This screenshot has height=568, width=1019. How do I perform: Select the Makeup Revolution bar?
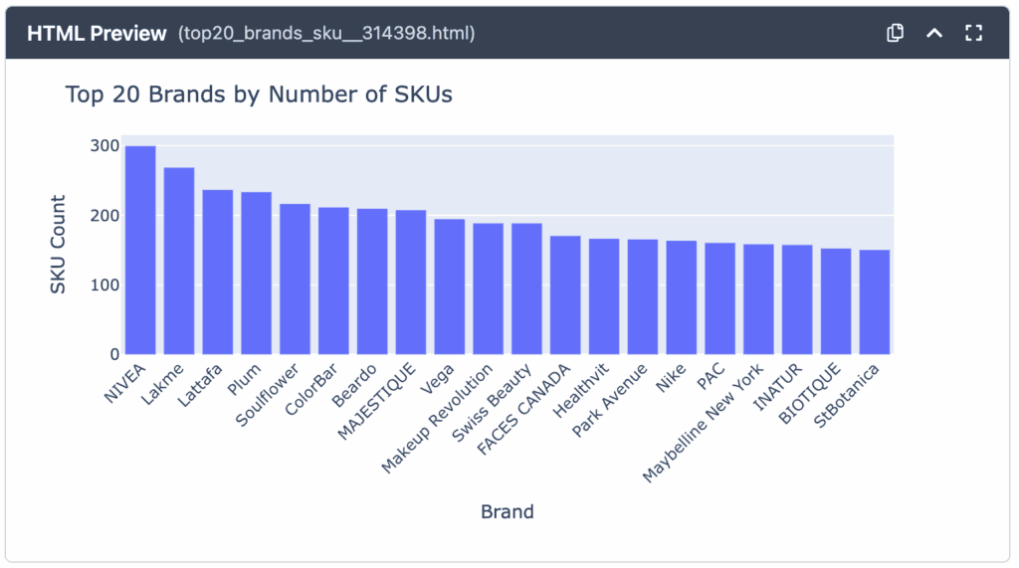click(488, 288)
